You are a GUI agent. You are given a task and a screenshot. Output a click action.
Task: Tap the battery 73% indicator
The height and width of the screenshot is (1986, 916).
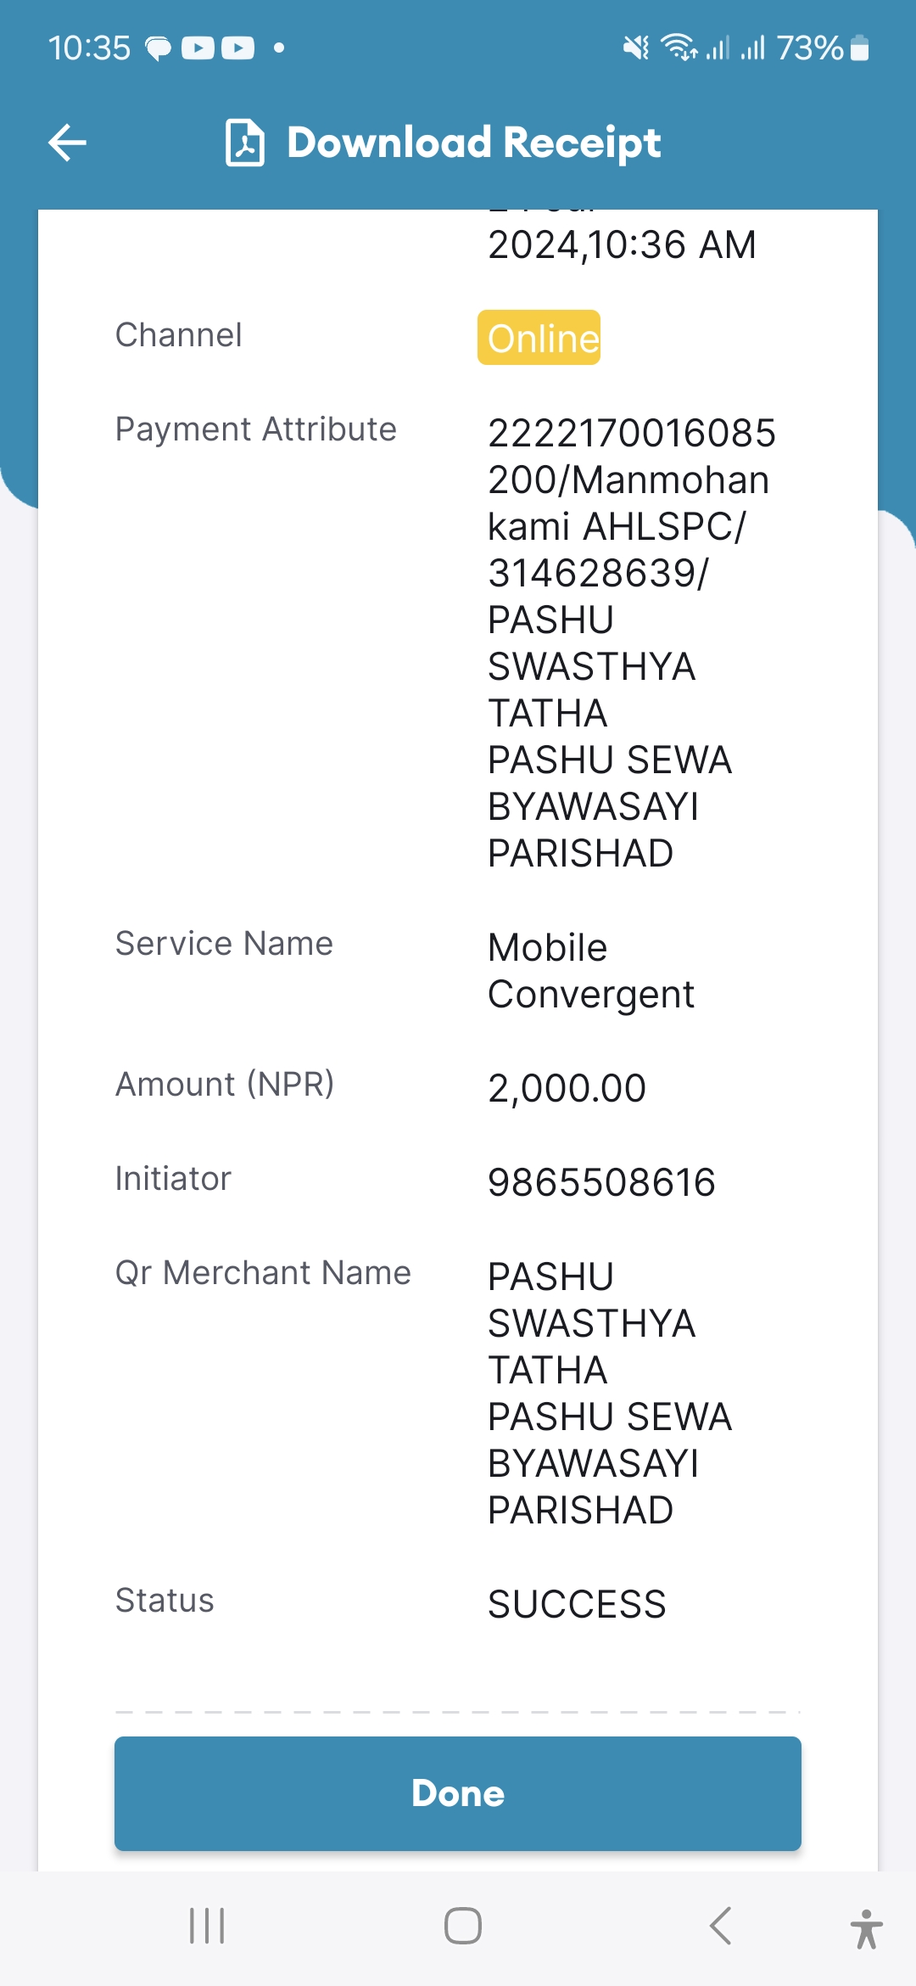(823, 48)
